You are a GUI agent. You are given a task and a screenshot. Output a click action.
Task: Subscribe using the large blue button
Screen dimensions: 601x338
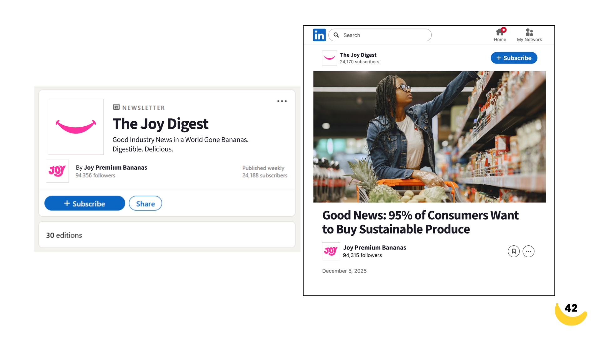coord(85,203)
